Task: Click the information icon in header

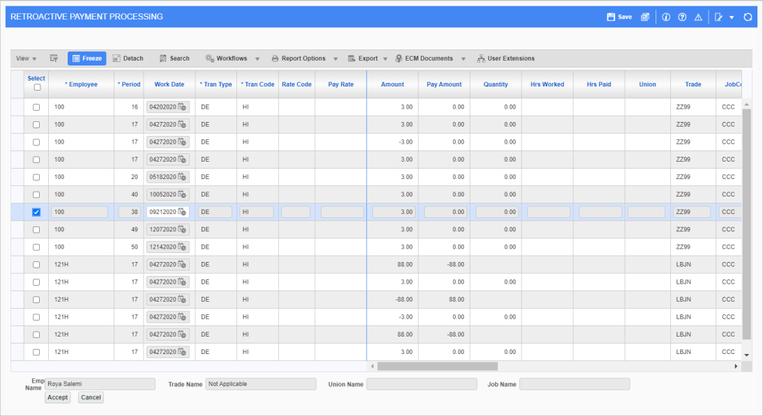Action: (x=666, y=17)
